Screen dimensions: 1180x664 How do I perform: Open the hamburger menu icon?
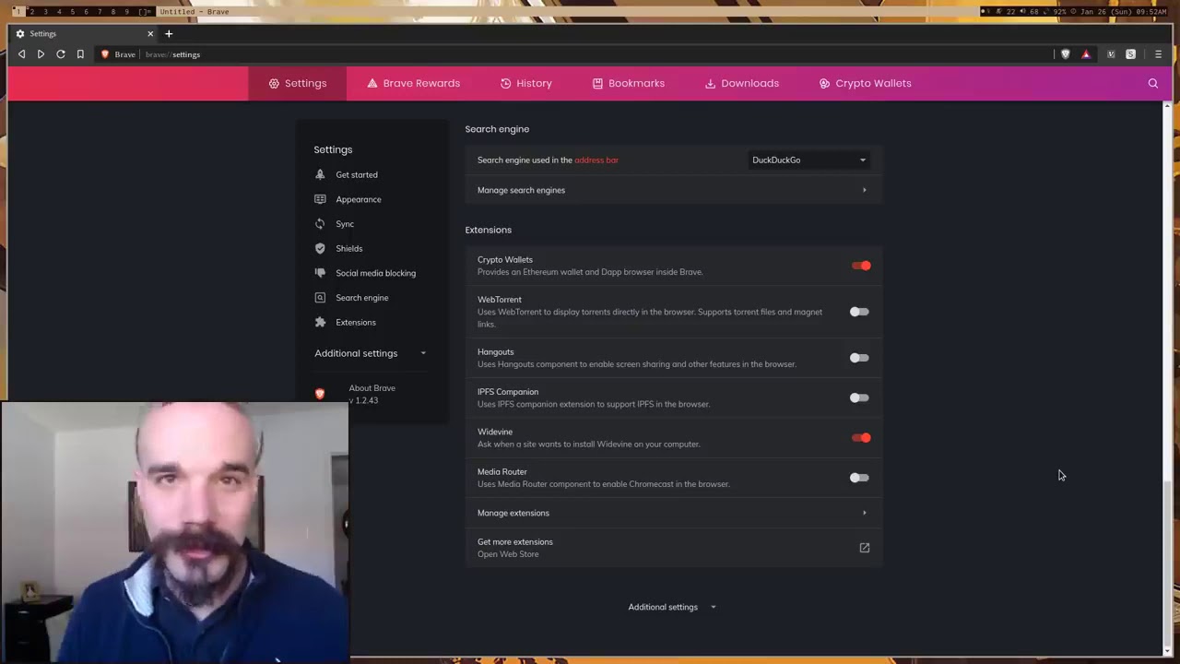(x=1159, y=54)
